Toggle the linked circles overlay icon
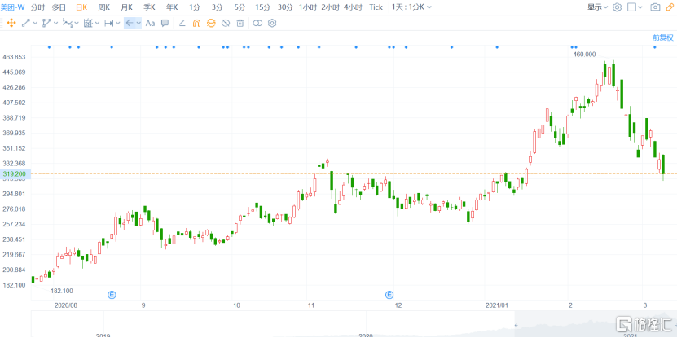The height and width of the screenshot is (338, 677). pyautogui.click(x=257, y=23)
